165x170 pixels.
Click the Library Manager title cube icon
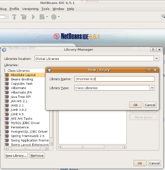tap(4, 50)
